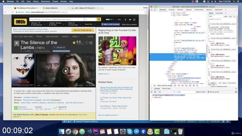The width and height of the screenshot is (242, 136).
Task: Expand the Celebs, Events & Photos menu
Action: point(56,24)
